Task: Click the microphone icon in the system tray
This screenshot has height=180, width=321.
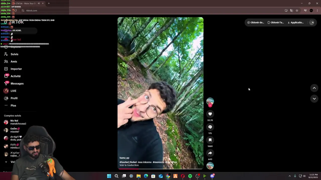Action: click(x=295, y=176)
